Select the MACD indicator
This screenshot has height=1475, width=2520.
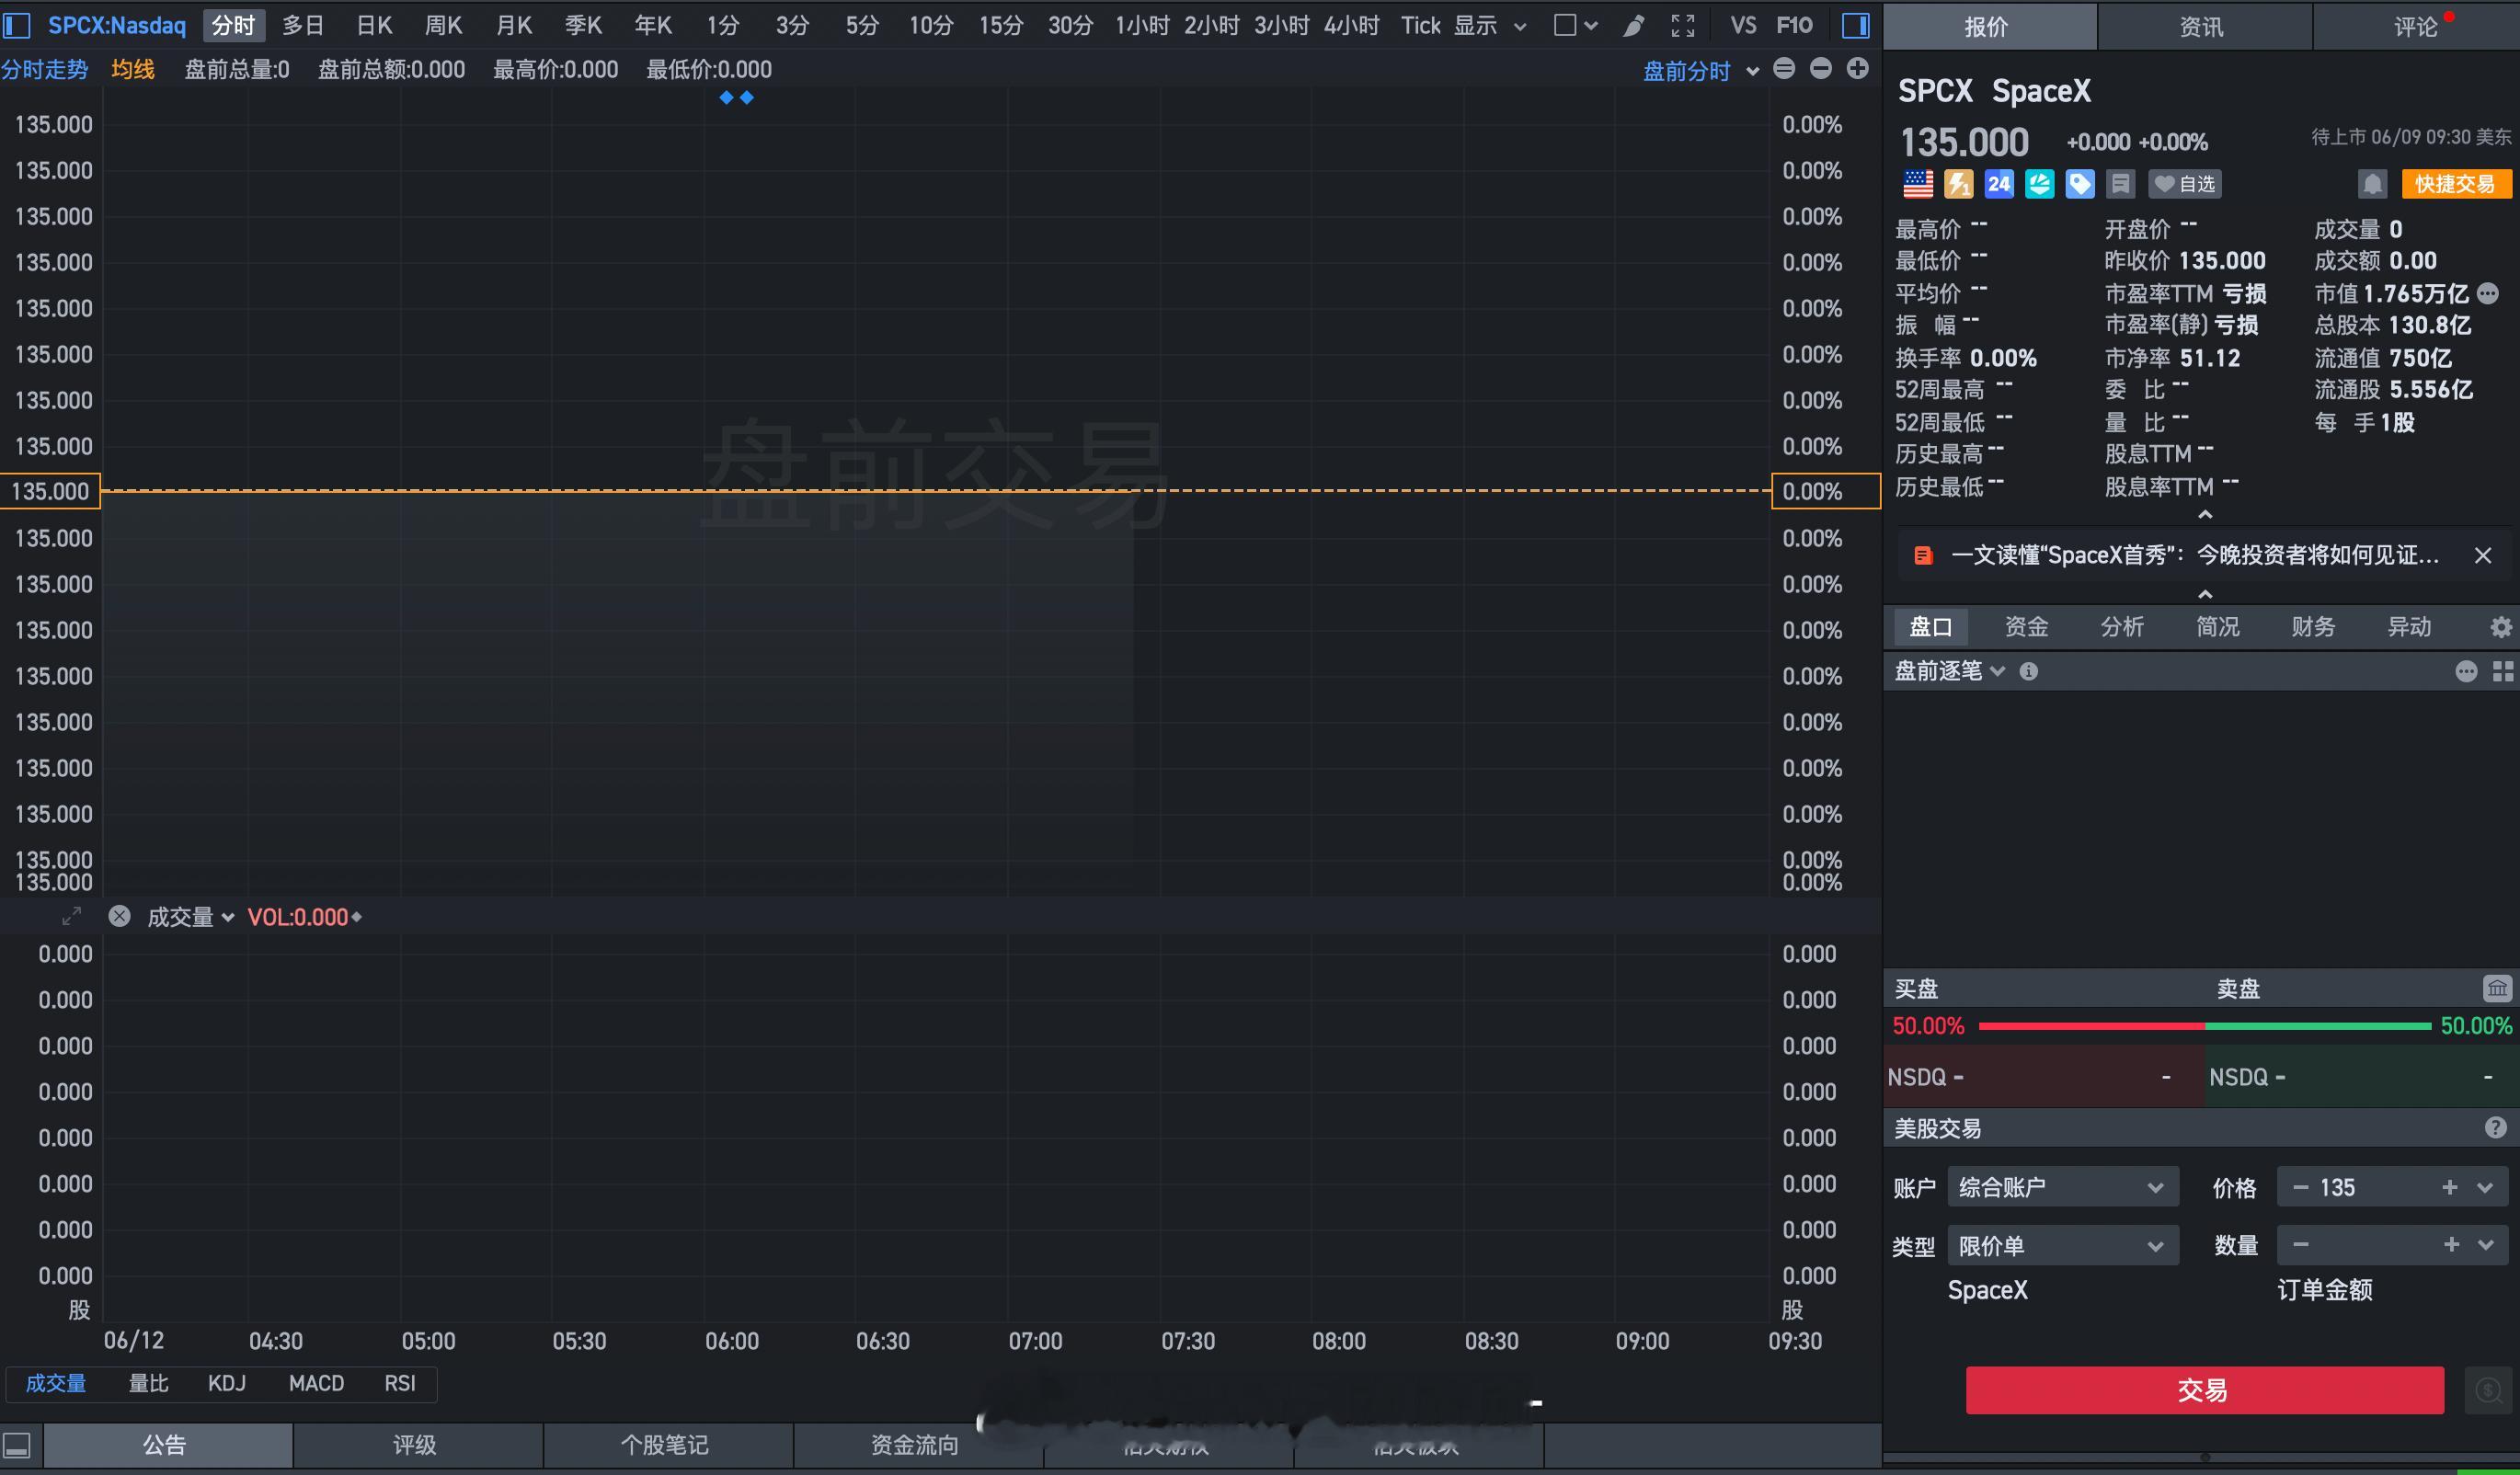tap(316, 1383)
